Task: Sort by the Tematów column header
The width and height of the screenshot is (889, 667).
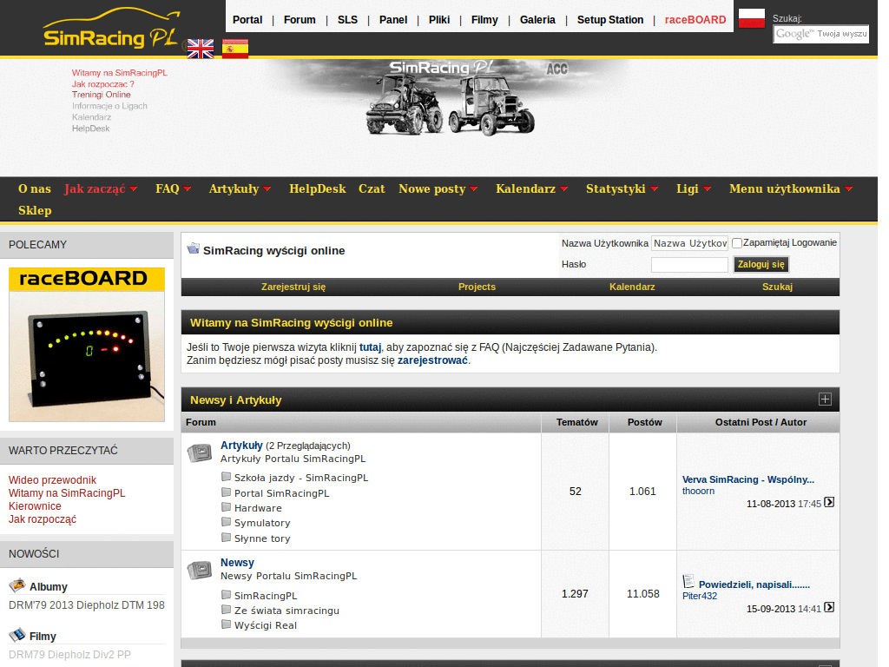Action: pyautogui.click(x=576, y=423)
